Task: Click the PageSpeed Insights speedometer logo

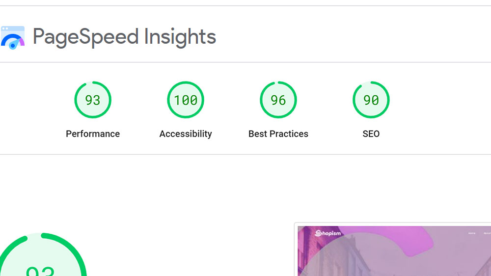Action: tap(13, 38)
